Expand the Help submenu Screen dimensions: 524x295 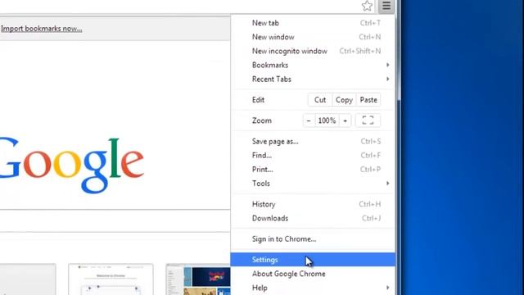coord(313,288)
